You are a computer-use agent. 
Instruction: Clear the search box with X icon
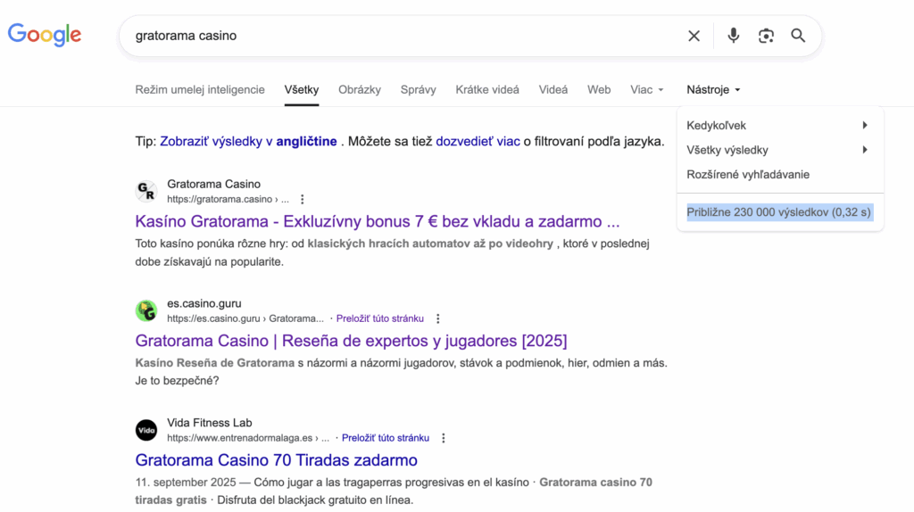pyautogui.click(x=694, y=36)
